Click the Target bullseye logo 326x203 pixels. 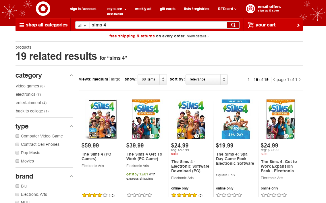coord(43,9)
